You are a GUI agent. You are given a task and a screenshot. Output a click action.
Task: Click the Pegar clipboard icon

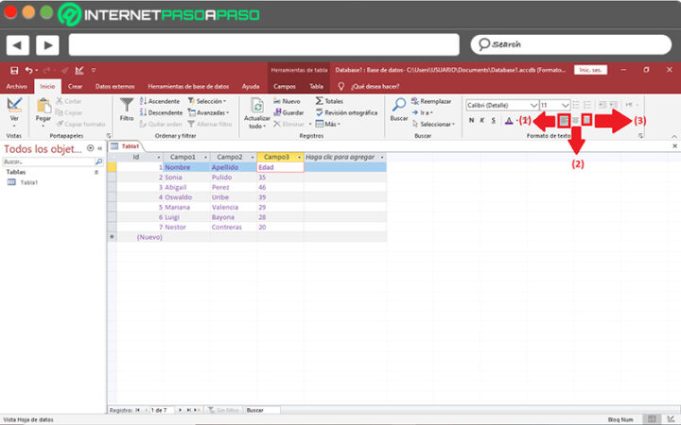tap(44, 106)
